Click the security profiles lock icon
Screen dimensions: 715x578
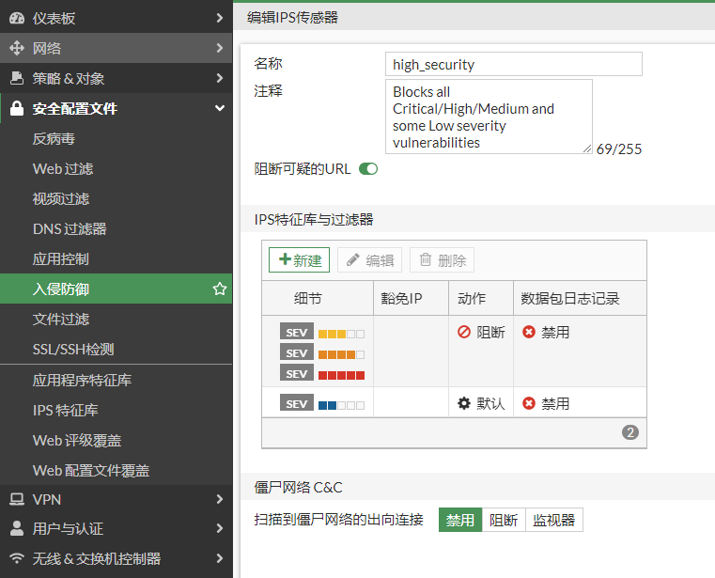(16, 108)
